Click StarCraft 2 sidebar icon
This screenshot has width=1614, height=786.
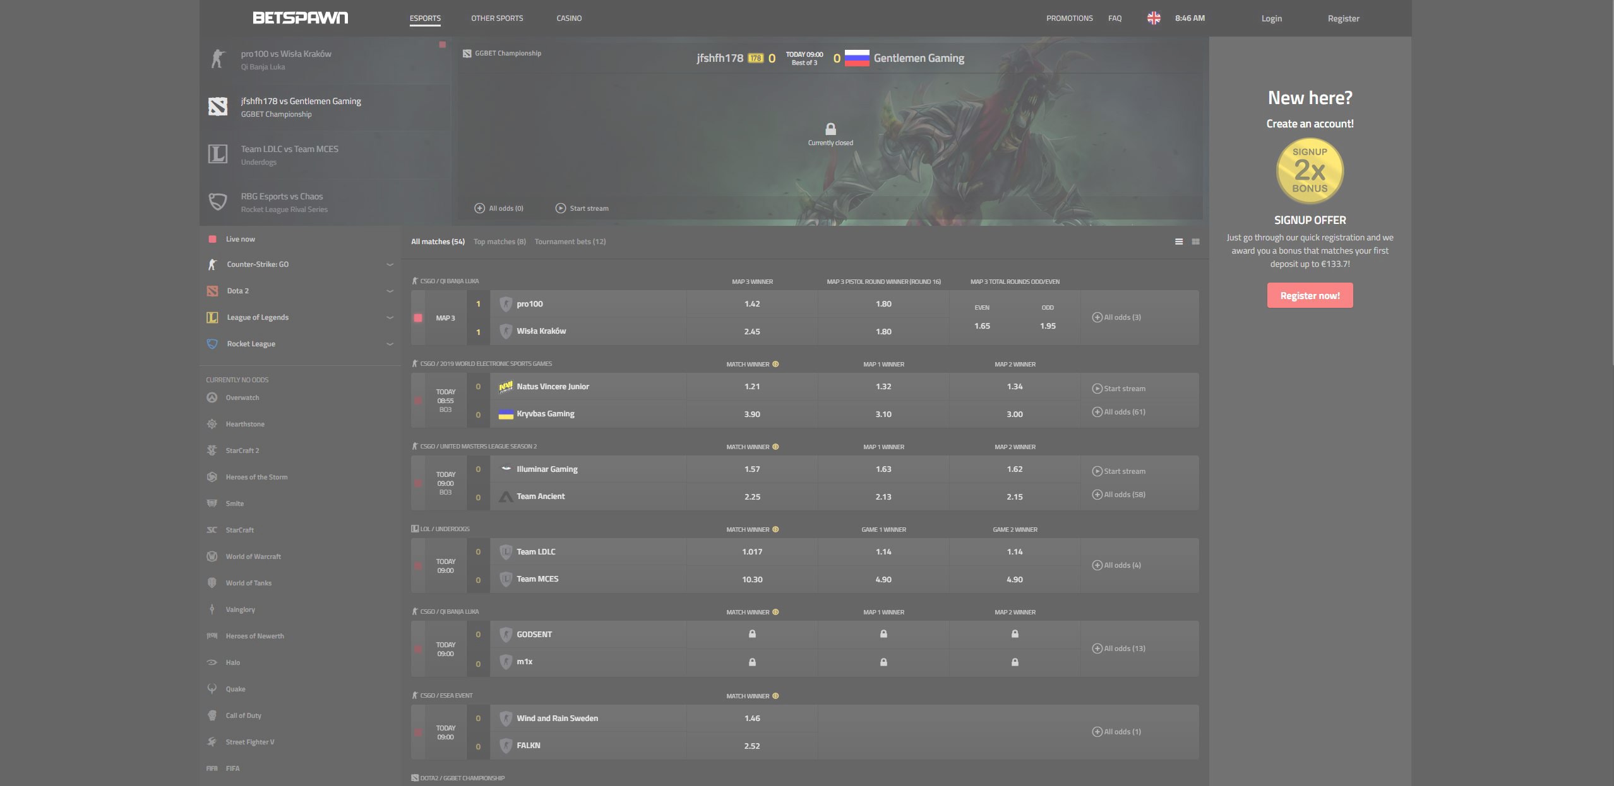click(212, 450)
